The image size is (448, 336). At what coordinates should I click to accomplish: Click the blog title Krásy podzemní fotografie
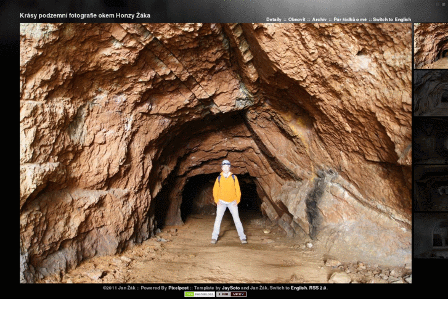pyautogui.click(x=85, y=15)
